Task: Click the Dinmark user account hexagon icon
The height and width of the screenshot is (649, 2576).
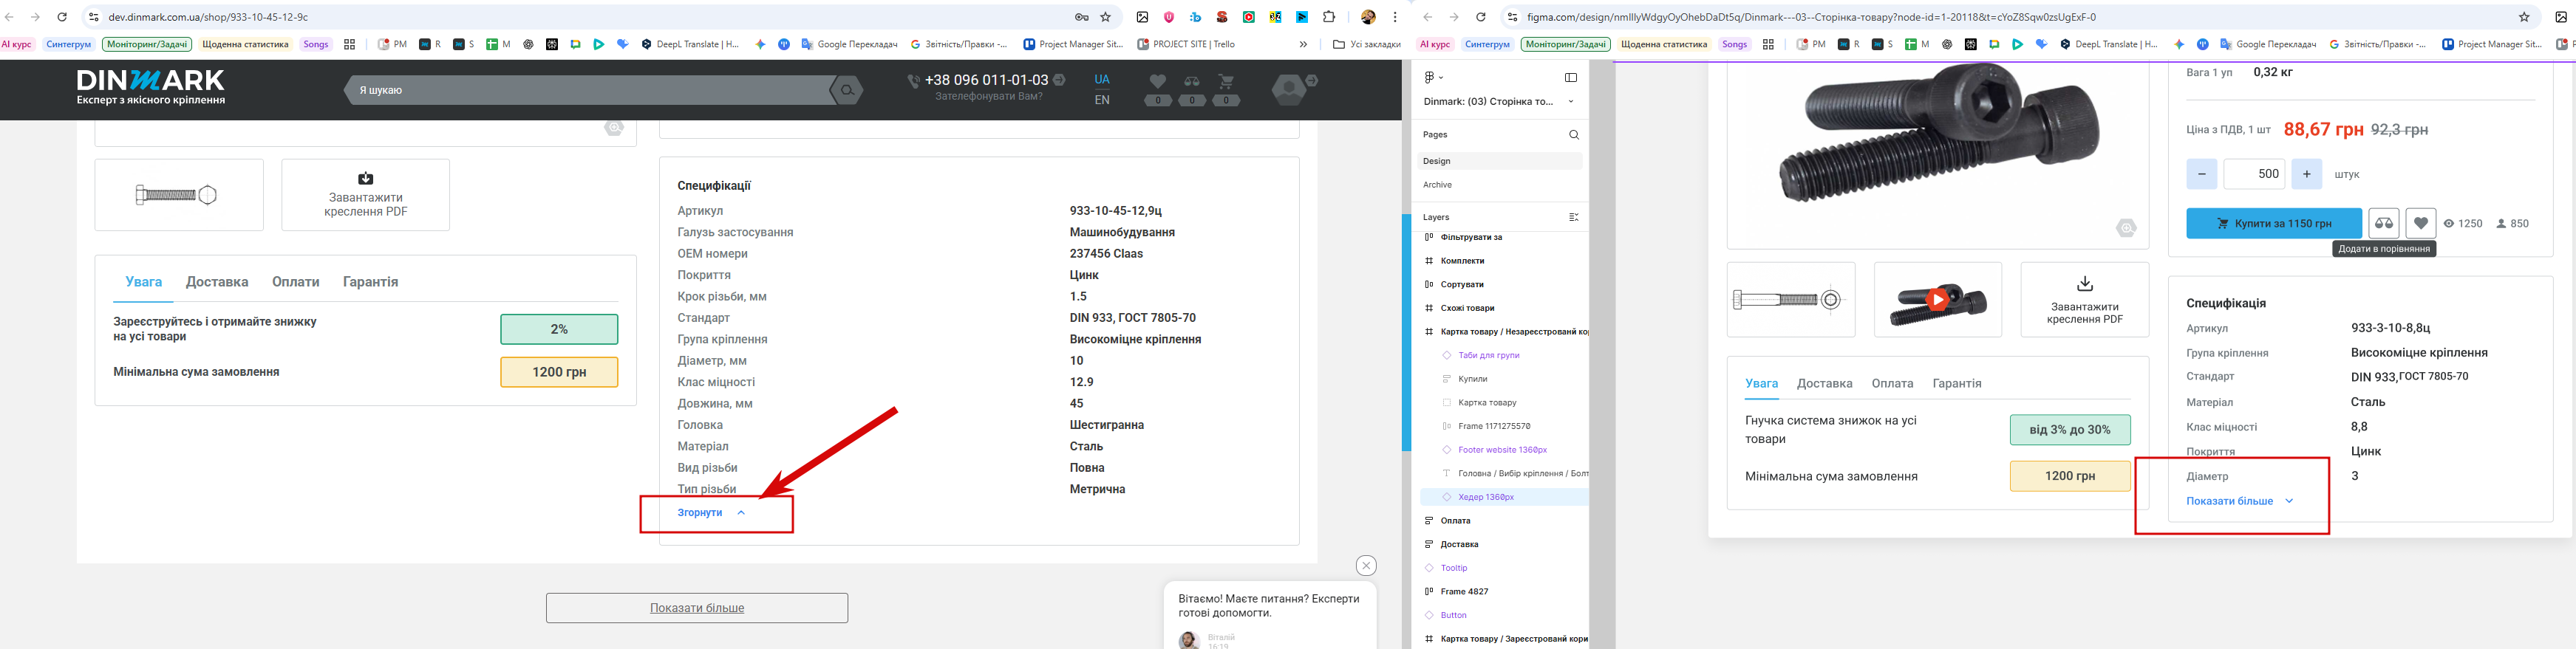Action: 1289,90
